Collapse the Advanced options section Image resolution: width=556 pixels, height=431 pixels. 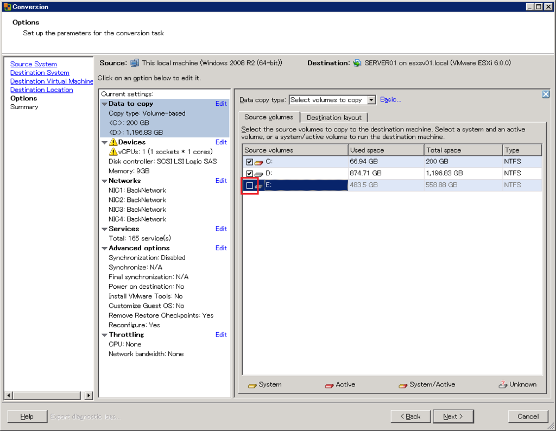coord(105,249)
